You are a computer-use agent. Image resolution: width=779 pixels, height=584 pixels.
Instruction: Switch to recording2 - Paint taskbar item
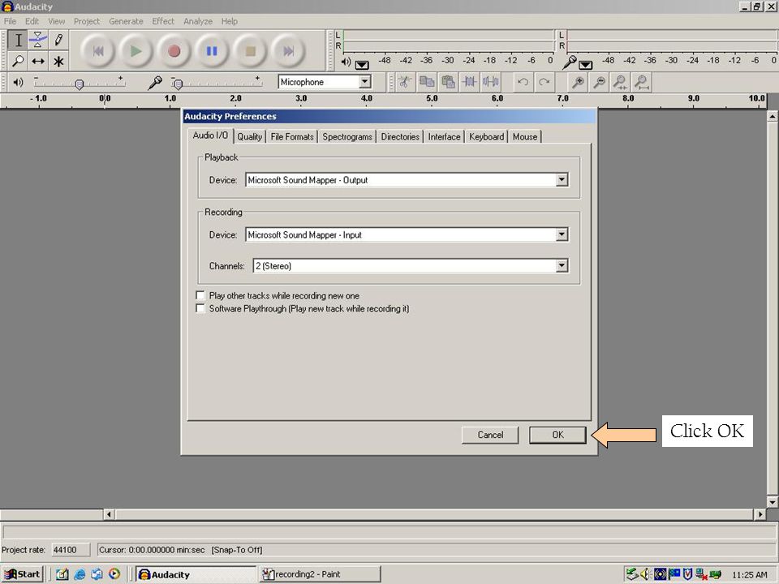pos(320,574)
